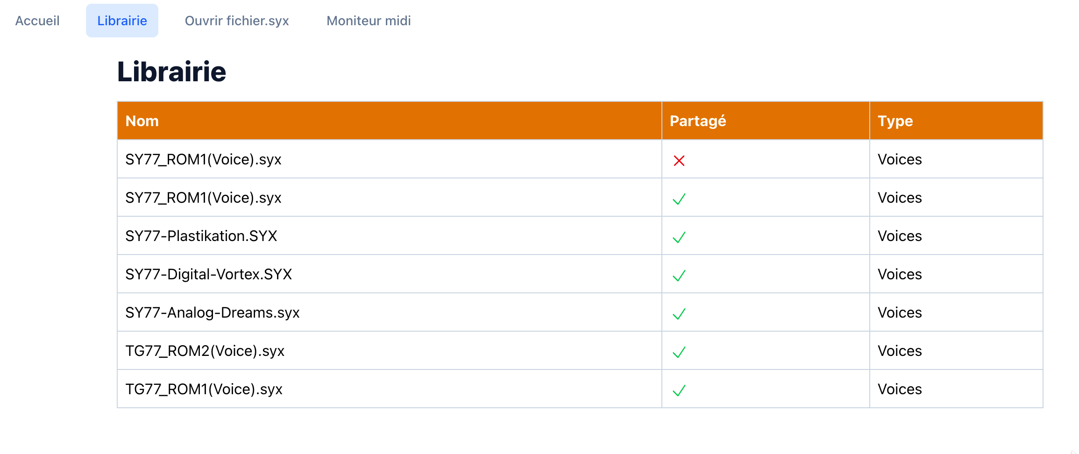Image resolution: width=1079 pixels, height=454 pixels.
Task: Select TG77_ROM2(Voice).syx file name
Action: 205,351
